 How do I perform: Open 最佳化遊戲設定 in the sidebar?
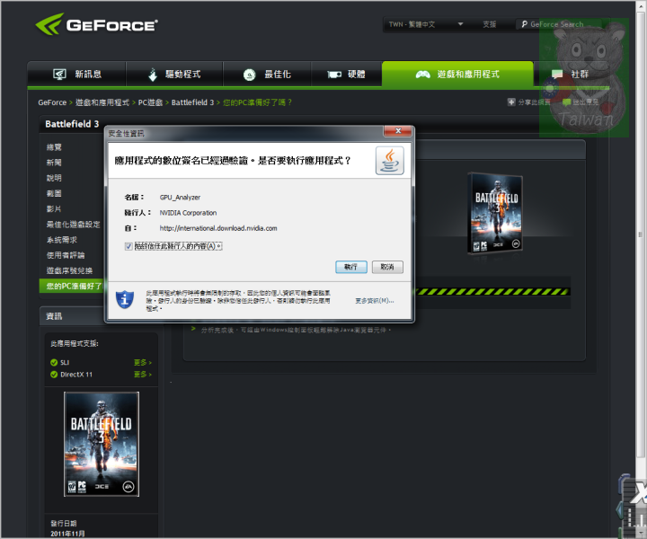tap(73, 225)
